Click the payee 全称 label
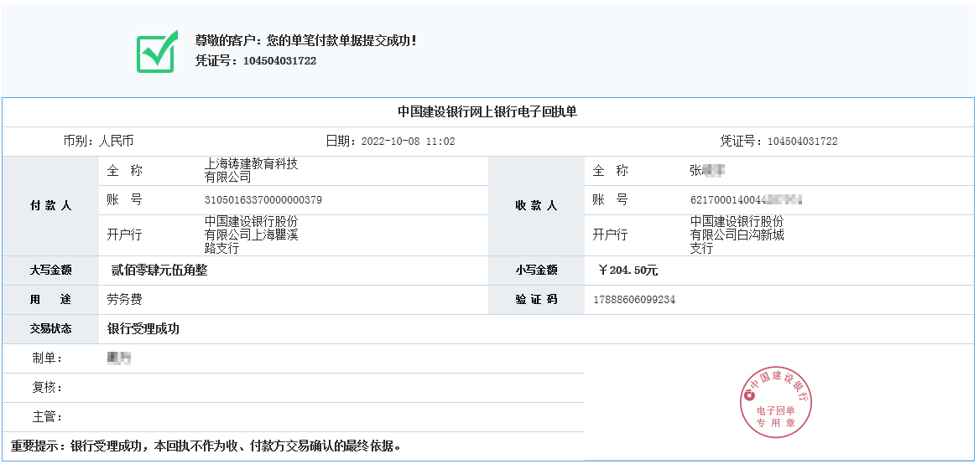The image size is (979, 464). pyautogui.click(x=611, y=170)
